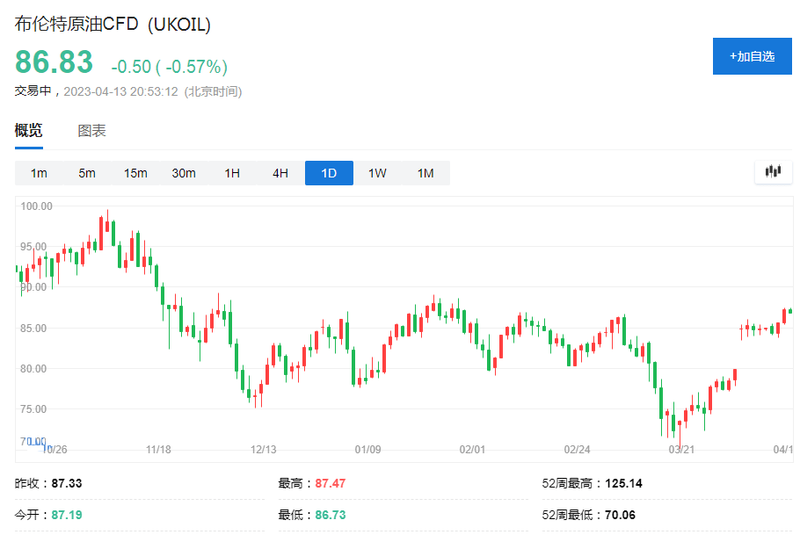Switch to the 1W weekly interval
This screenshot has width=800, height=542.
click(377, 173)
